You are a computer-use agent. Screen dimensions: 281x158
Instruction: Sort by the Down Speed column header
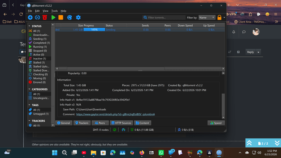pos(185,25)
